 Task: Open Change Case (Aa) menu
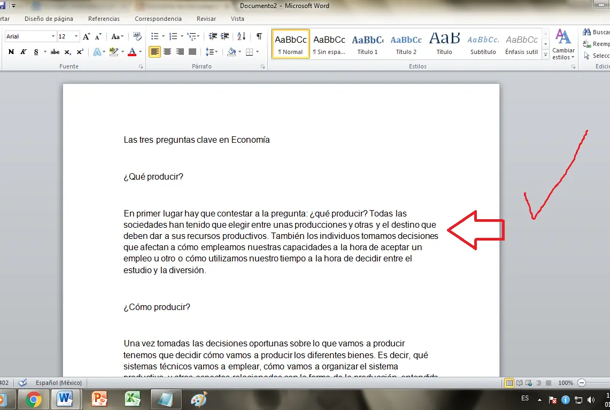pos(117,36)
